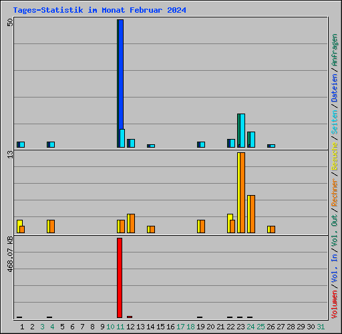Select the tall orange Rechner bar on day 23
Image resolution: width=342 pixels, height=334 pixels.
click(x=242, y=192)
